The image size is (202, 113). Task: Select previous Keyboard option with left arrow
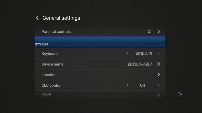click(x=127, y=53)
